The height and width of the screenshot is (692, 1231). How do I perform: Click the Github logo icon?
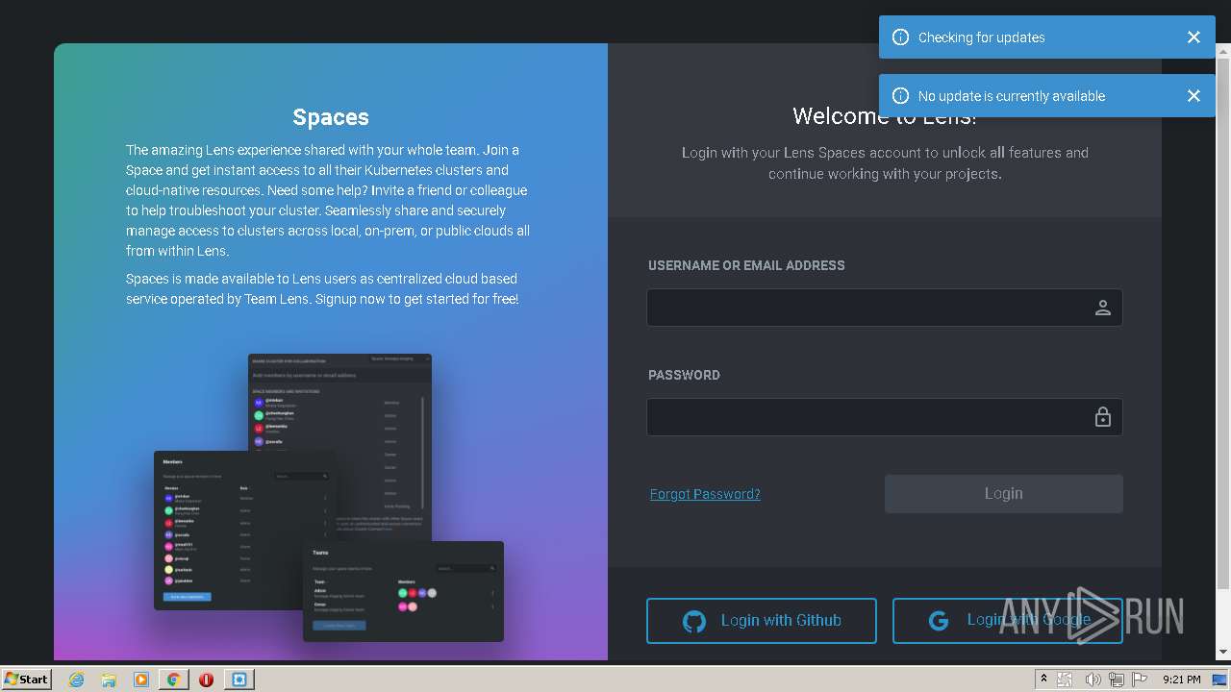693,621
